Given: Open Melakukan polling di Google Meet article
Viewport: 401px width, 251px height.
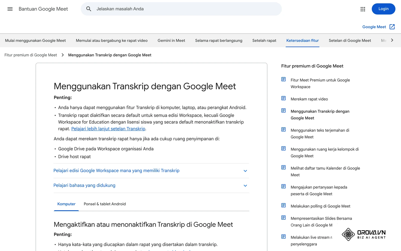Looking at the screenshot, I should coord(321,206).
